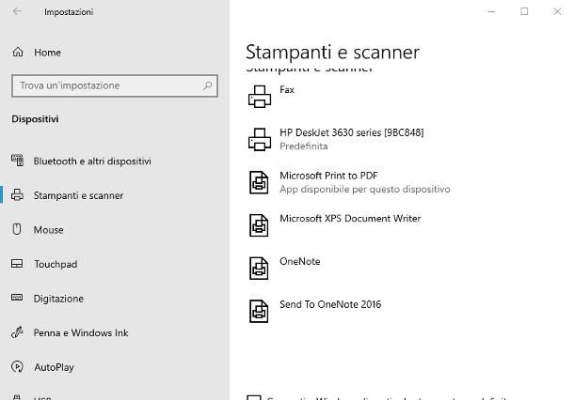
Task: Maximize the Impostazioni window
Action: click(x=524, y=11)
